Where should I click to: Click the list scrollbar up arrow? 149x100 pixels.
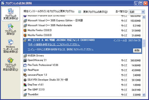point(144,17)
